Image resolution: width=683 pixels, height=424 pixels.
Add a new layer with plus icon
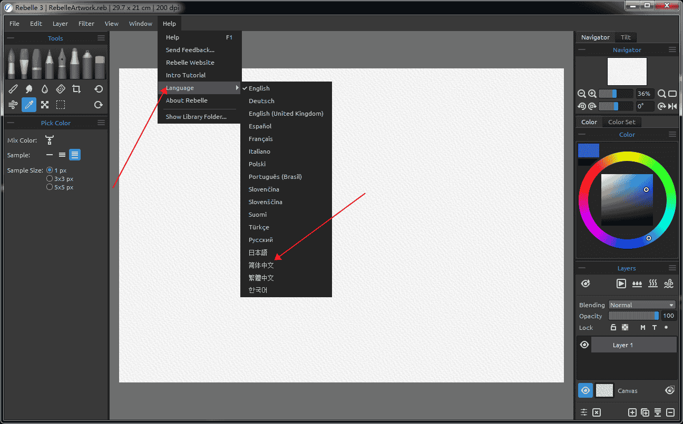click(632, 412)
